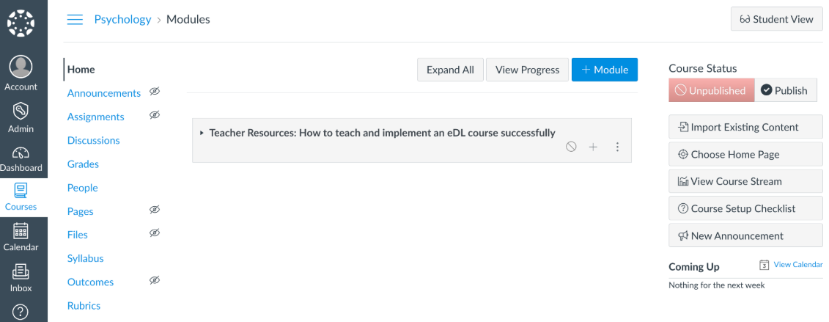This screenshot has width=829, height=322.
Task: Open Discussions in course navigation
Action: click(x=94, y=140)
